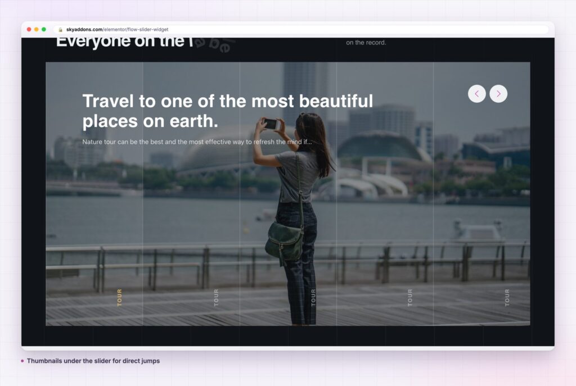Viewport: 576px width, 386px height.
Task: Go to the previous slide with the left arrow
Action: 477,94
